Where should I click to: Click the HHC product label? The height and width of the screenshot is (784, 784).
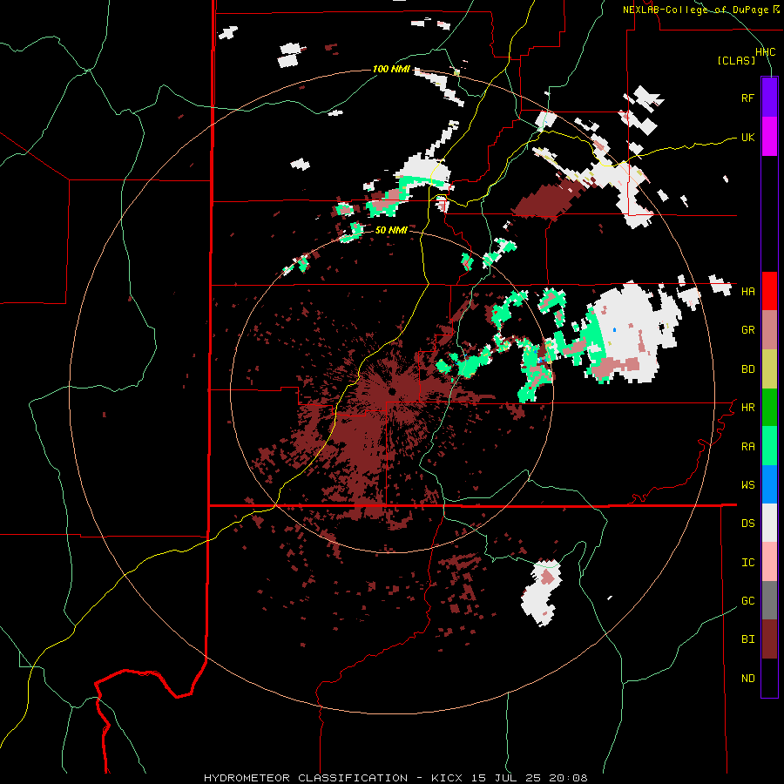pyautogui.click(x=765, y=52)
